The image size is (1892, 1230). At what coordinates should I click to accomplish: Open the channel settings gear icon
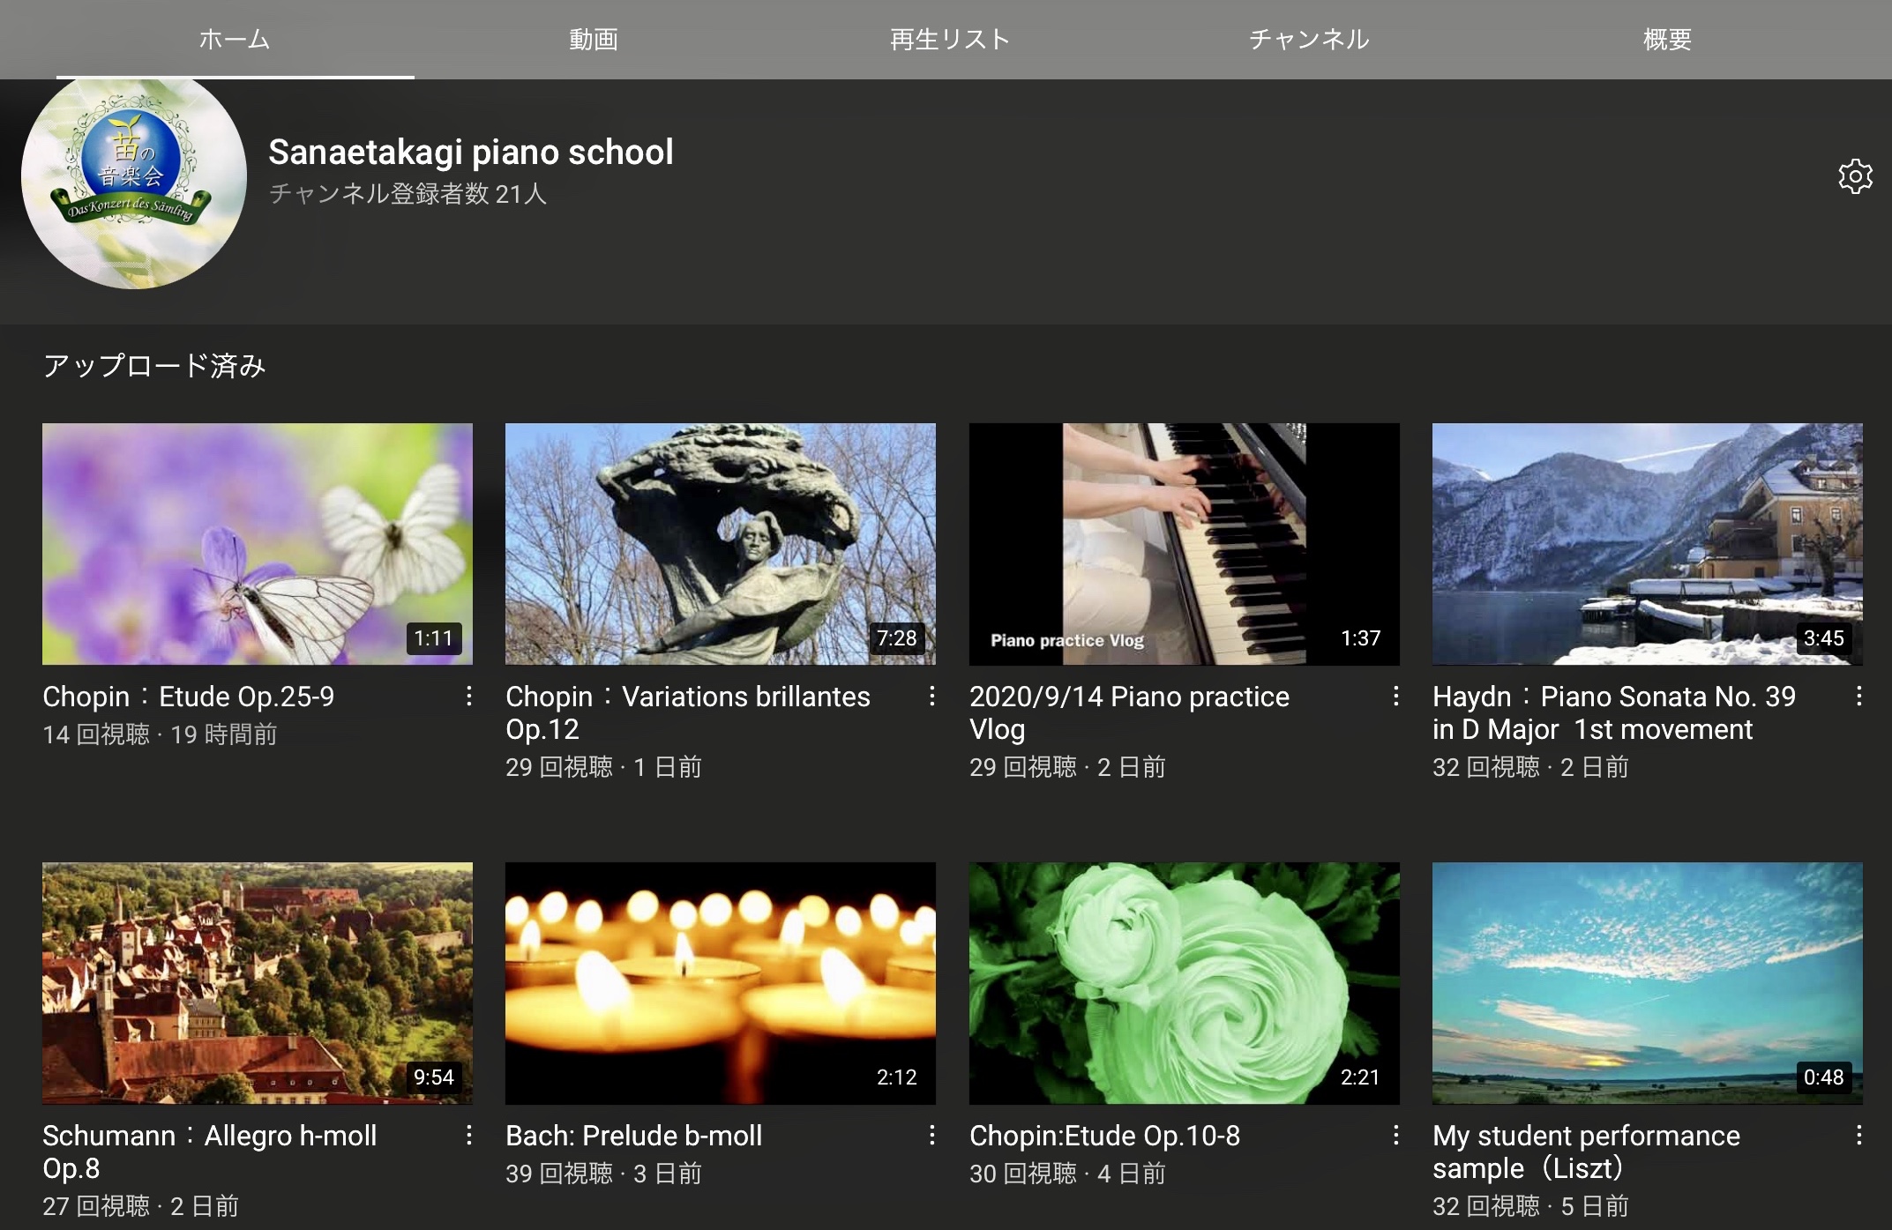click(x=1855, y=176)
